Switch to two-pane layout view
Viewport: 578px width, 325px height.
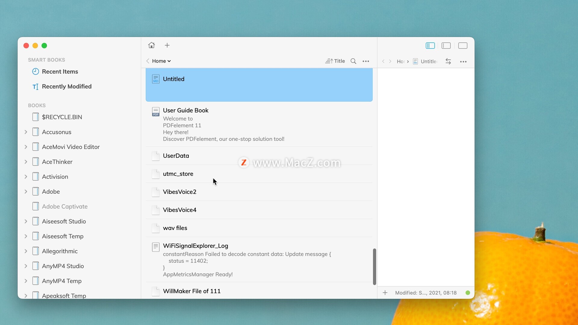pyautogui.click(x=446, y=45)
